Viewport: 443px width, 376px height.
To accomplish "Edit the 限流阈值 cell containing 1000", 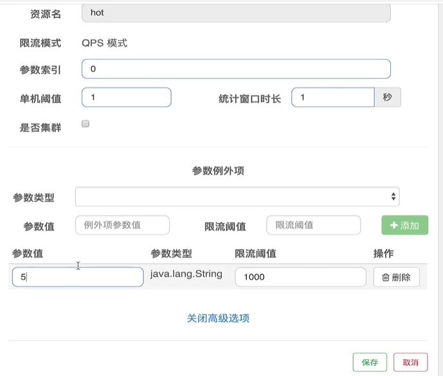I will (x=300, y=277).
